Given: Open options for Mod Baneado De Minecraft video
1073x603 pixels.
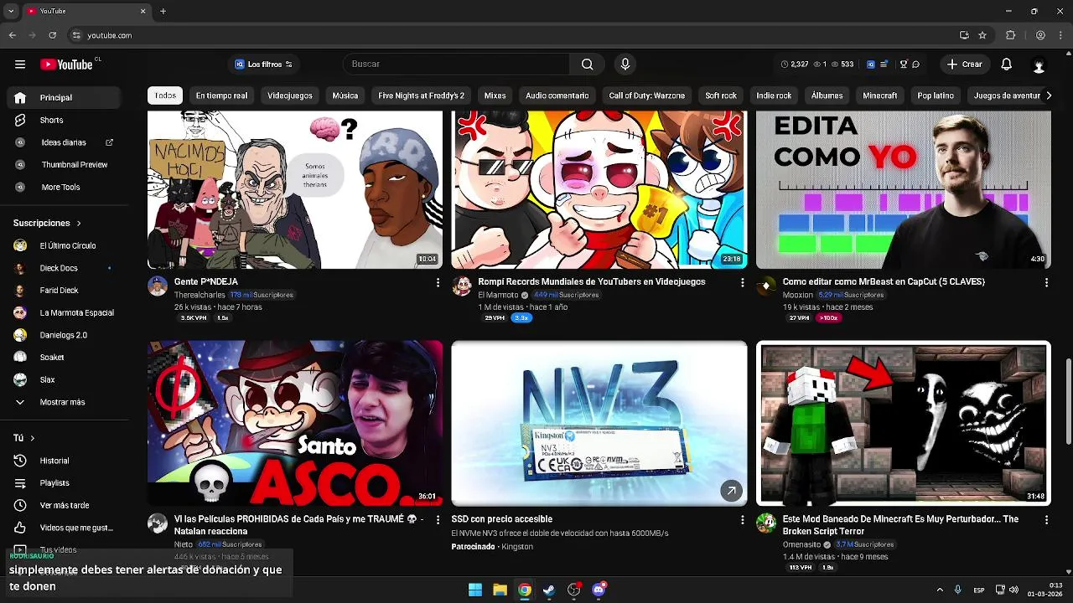Looking at the screenshot, I should tap(1046, 520).
